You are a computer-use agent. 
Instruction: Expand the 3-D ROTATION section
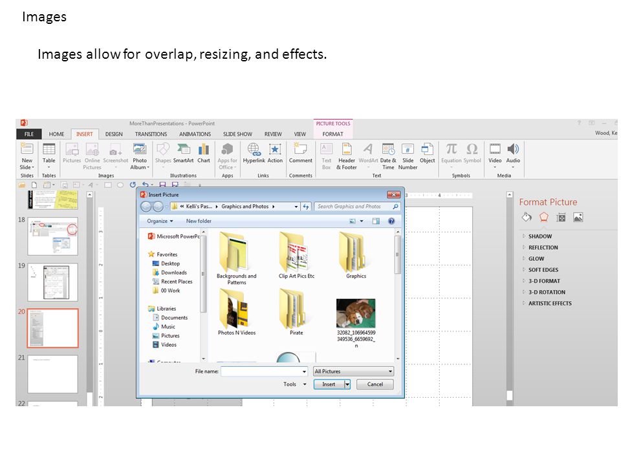[523, 292]
